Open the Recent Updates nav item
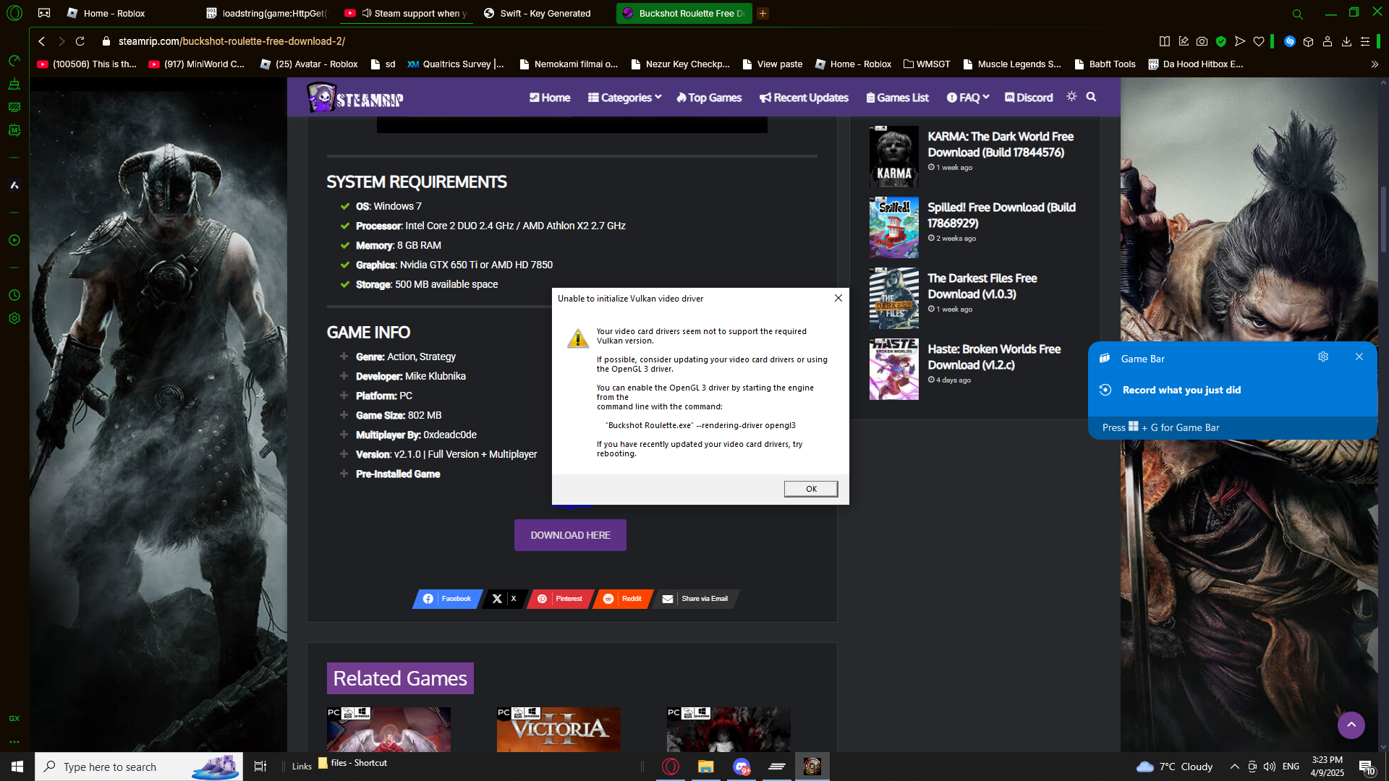The width and height of the screenshot is (1389, 781). click(x=804, y=98)
